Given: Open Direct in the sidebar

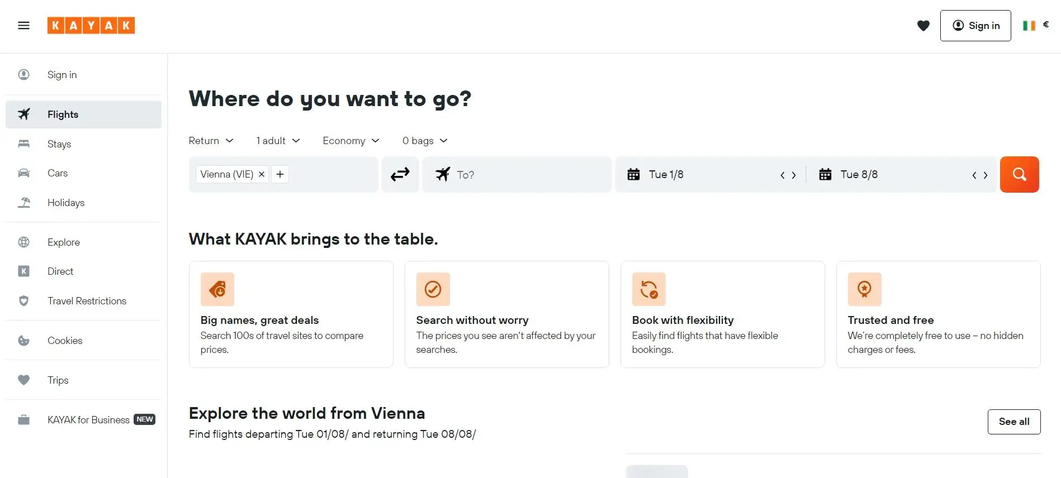Looking at the screenshot, I should click(x=83, y=271).
